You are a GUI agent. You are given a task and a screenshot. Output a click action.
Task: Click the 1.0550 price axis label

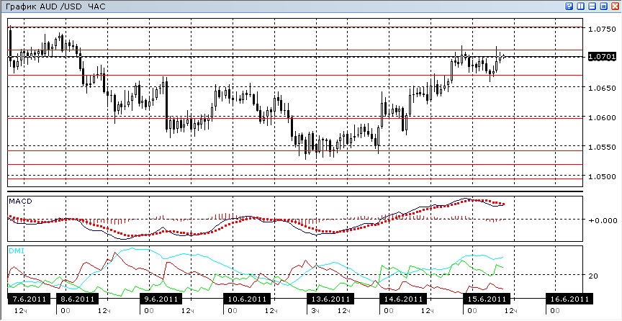click(601, 147)
